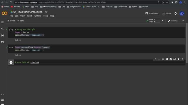Open JavaOOP bookmark folder
The height and width of the screenshot is (105, 188).
coord(107,7)
